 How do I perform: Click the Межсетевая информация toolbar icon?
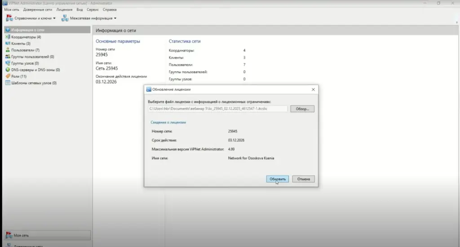[65, 18]
